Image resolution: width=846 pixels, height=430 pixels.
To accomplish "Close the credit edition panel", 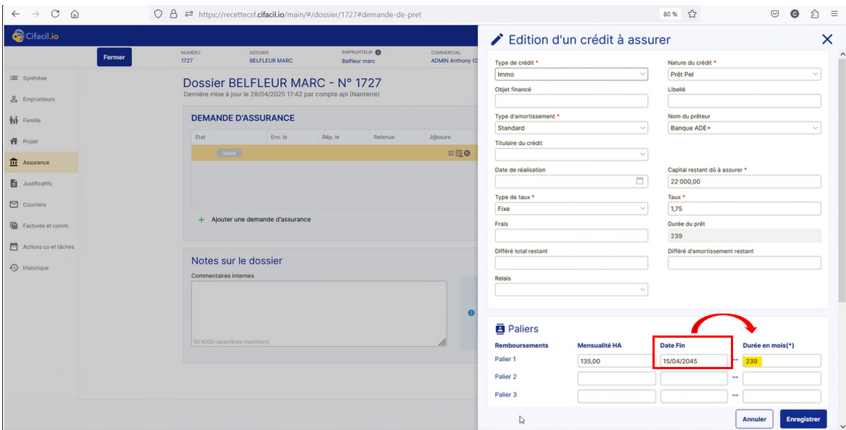I will coord(827,40).
